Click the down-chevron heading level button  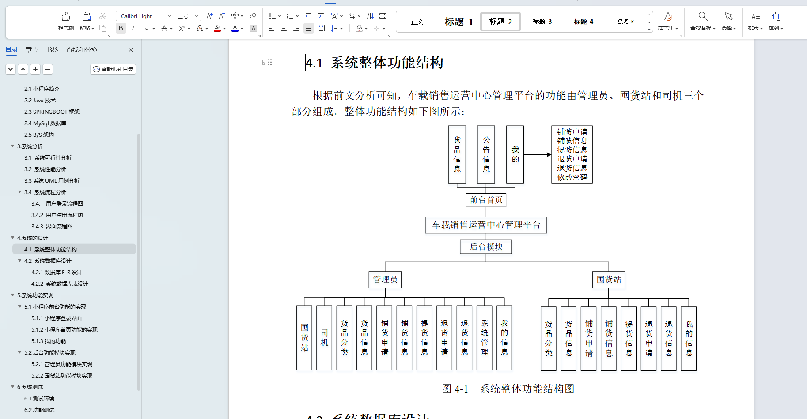[x=11, y=69]
